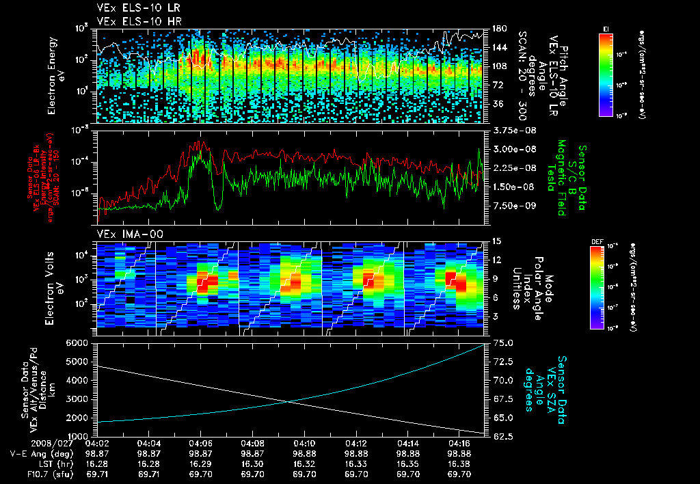Screen dimensions: 700x484
Task: Click the altitude tick '6000'
Action: click(x=76, y=343)
